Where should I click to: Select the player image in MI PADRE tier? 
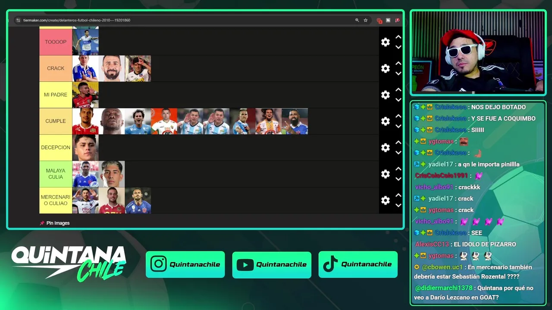(85, 95)
